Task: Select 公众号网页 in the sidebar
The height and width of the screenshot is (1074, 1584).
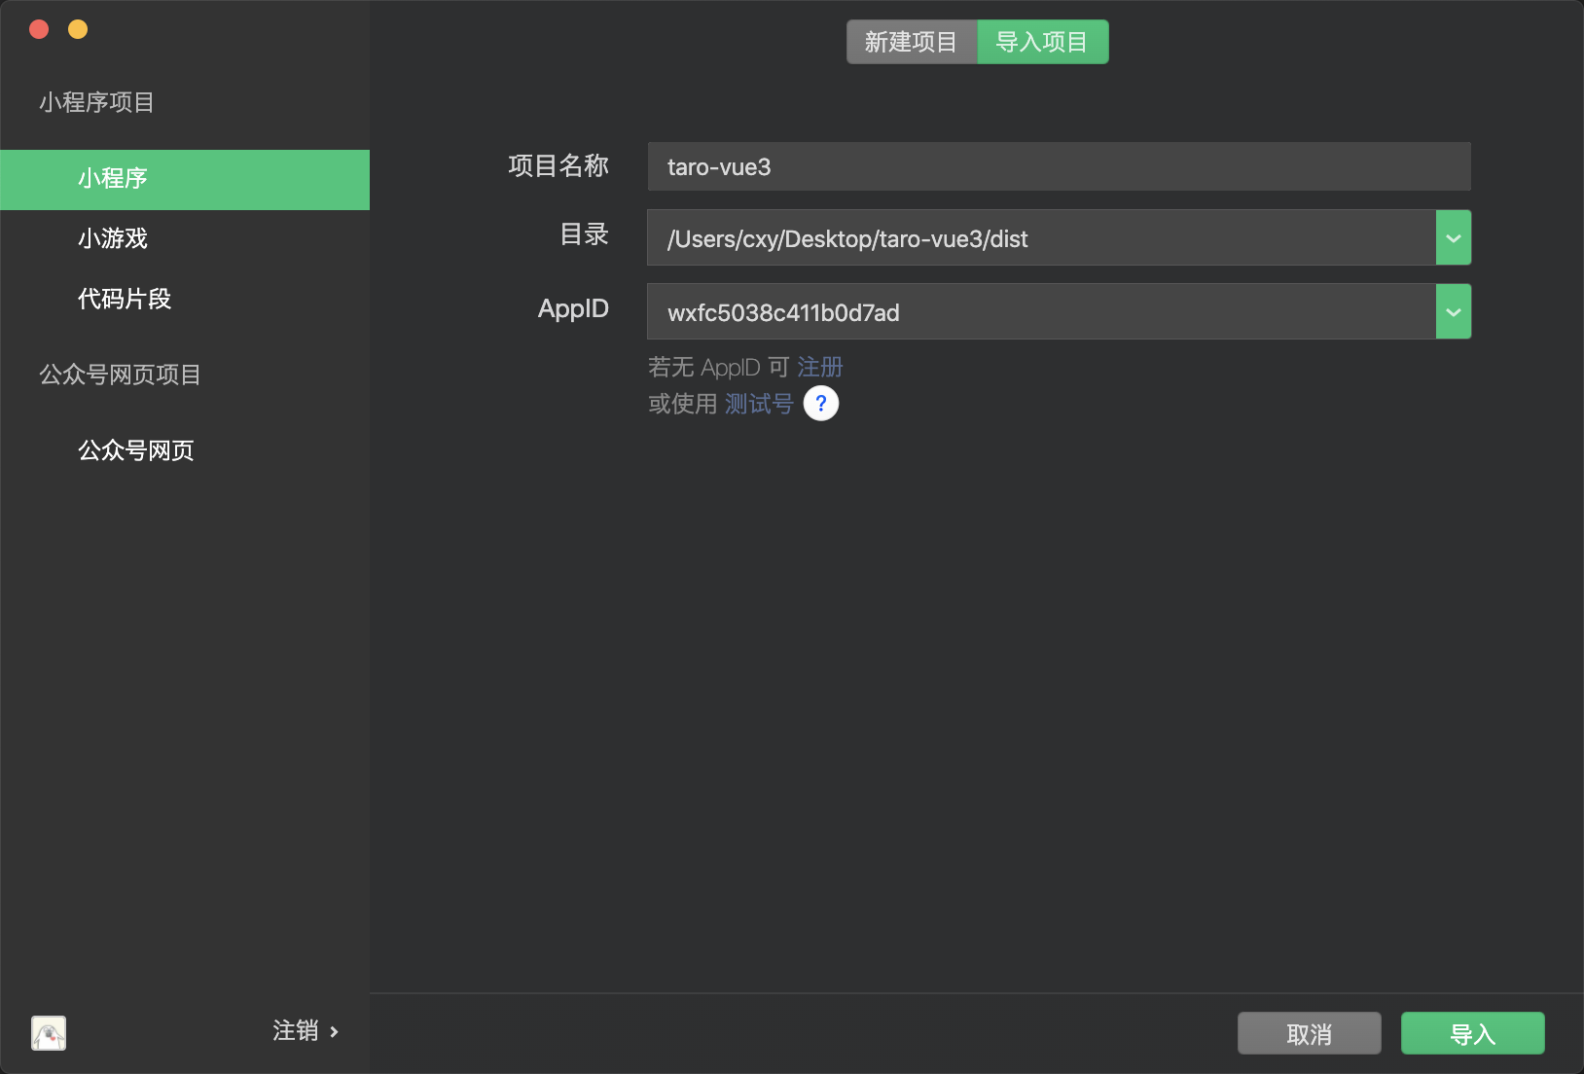Action: coord(136,449)
